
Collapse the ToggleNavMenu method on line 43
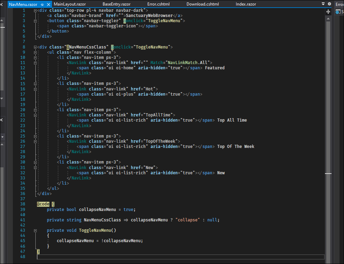tap(35, 230)
